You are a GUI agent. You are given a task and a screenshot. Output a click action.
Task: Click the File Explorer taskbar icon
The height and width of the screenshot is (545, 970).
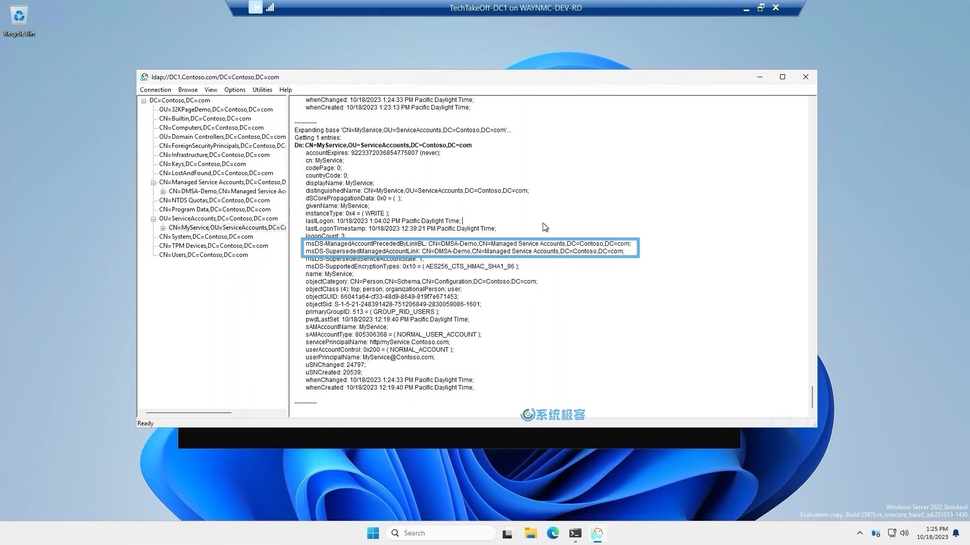[531, 533]
